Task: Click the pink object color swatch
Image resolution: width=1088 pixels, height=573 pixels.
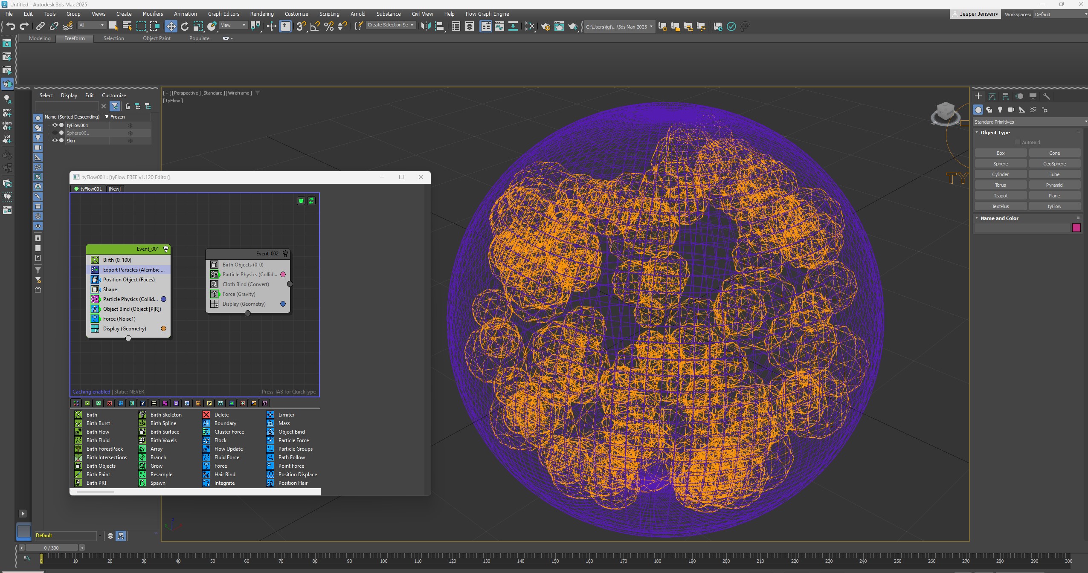Action: pos(1076,228)
